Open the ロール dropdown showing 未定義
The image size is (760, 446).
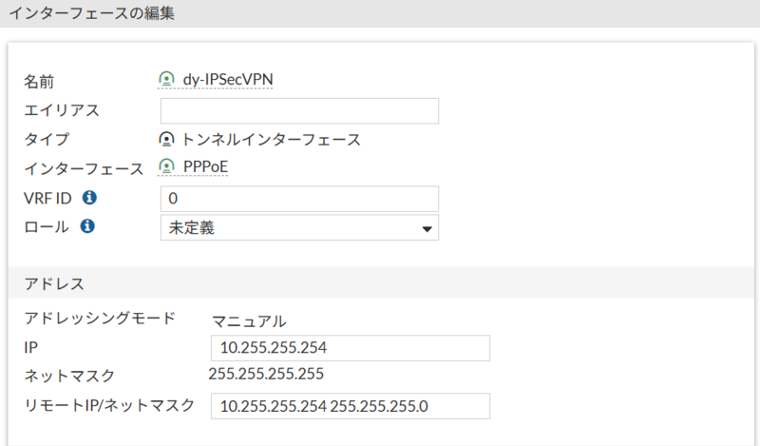coord(299,227)
